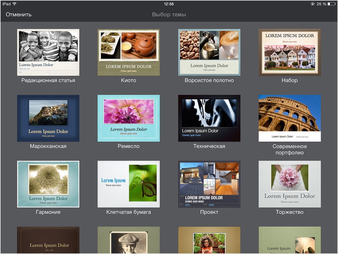Open the Марокканская theme thumbnail
This screenshot has width=338, height=254.
[48, 118]
